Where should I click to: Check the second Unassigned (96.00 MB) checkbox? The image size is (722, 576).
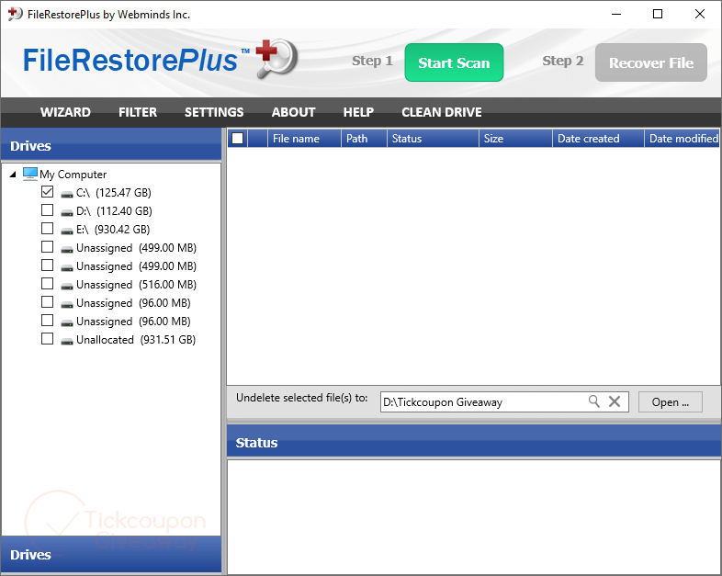click(47, 321)
